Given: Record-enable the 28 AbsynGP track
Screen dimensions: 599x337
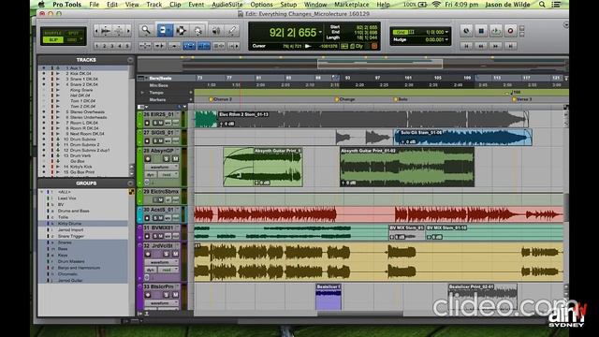Looking at the screenshot, I should click(x=148, y=158).
